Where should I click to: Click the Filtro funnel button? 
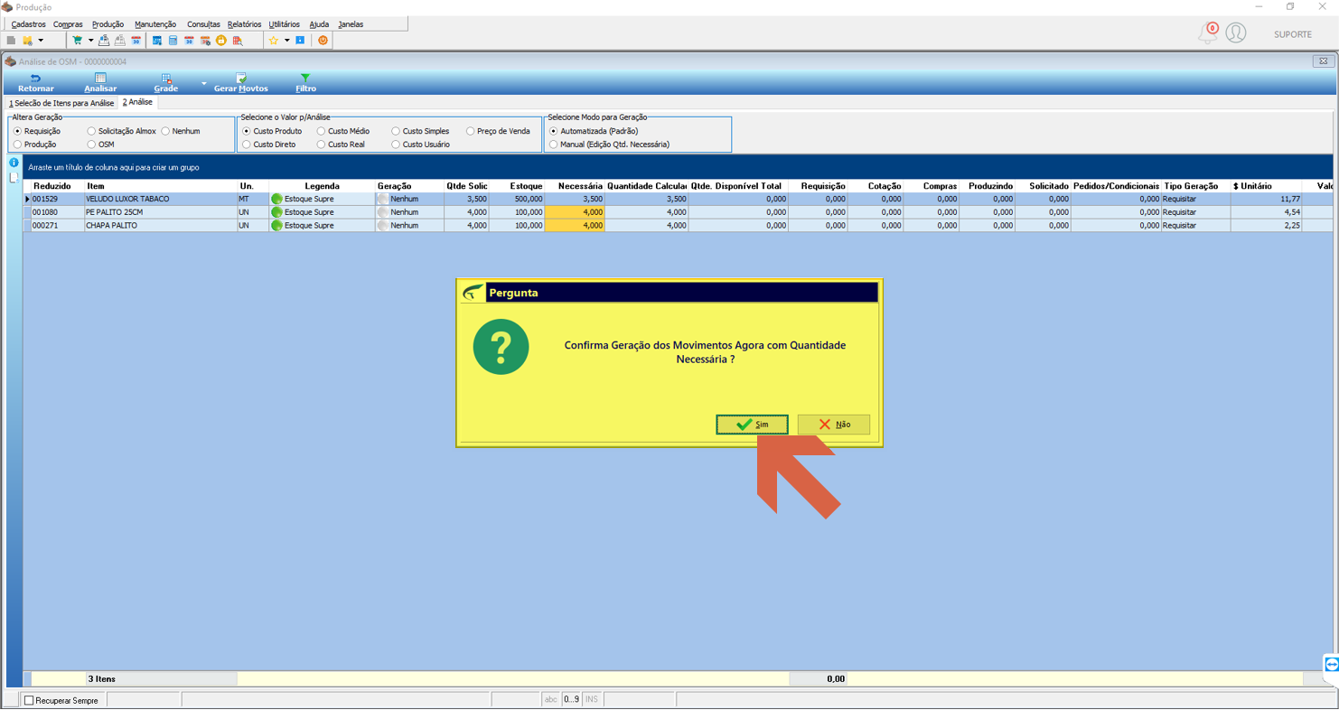click(305, 84)
